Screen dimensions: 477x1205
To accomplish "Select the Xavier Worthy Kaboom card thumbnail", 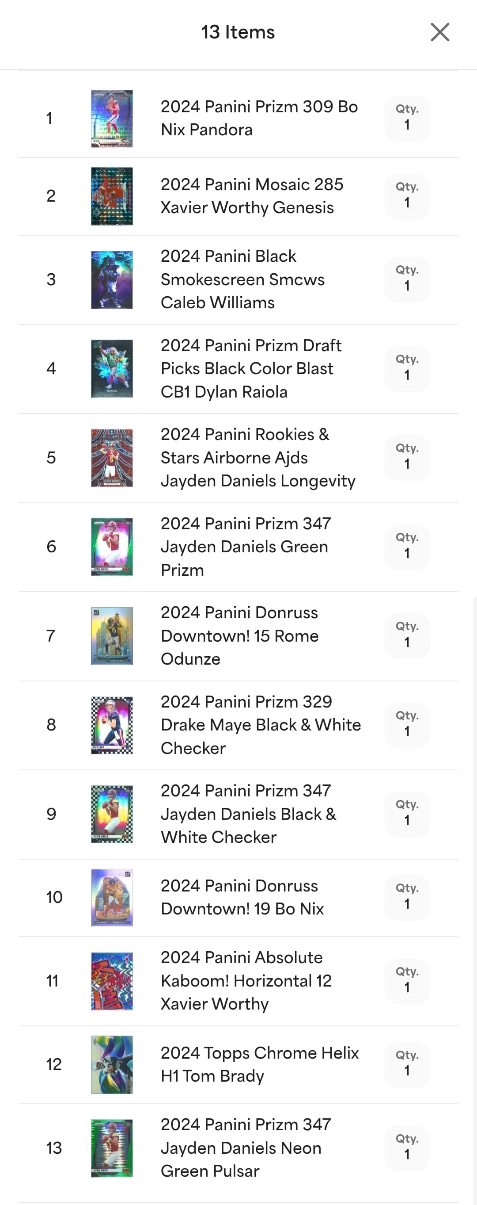I will pyautogui.click(x=112, y=981).
